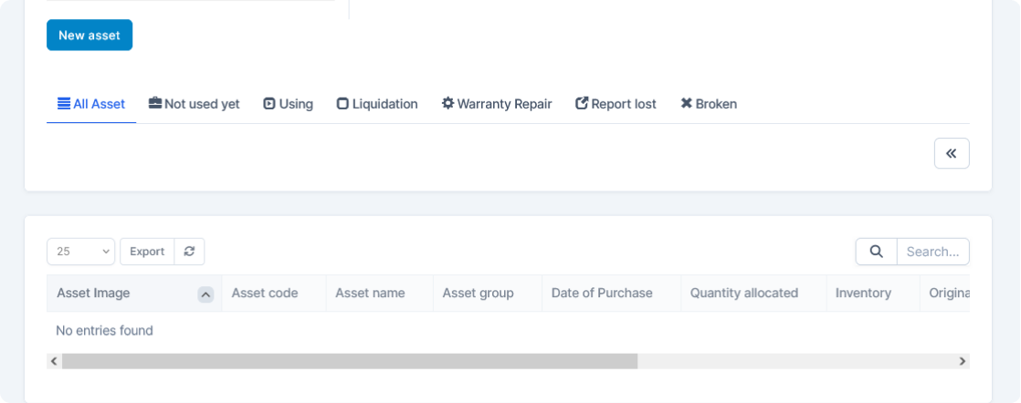Image resolution: width=1021 pixels, height=403 pixels.
Task: Sort by Date of Purchase column
Action: tap(602, 294)
